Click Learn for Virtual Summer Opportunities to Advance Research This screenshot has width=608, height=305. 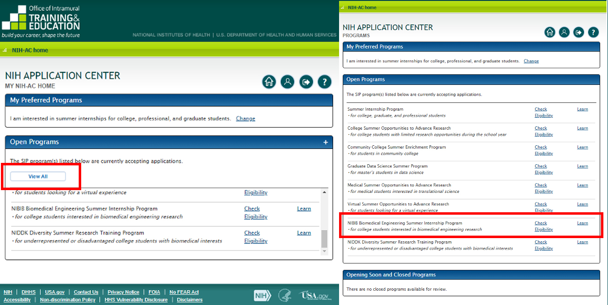[x=583, y=204]
